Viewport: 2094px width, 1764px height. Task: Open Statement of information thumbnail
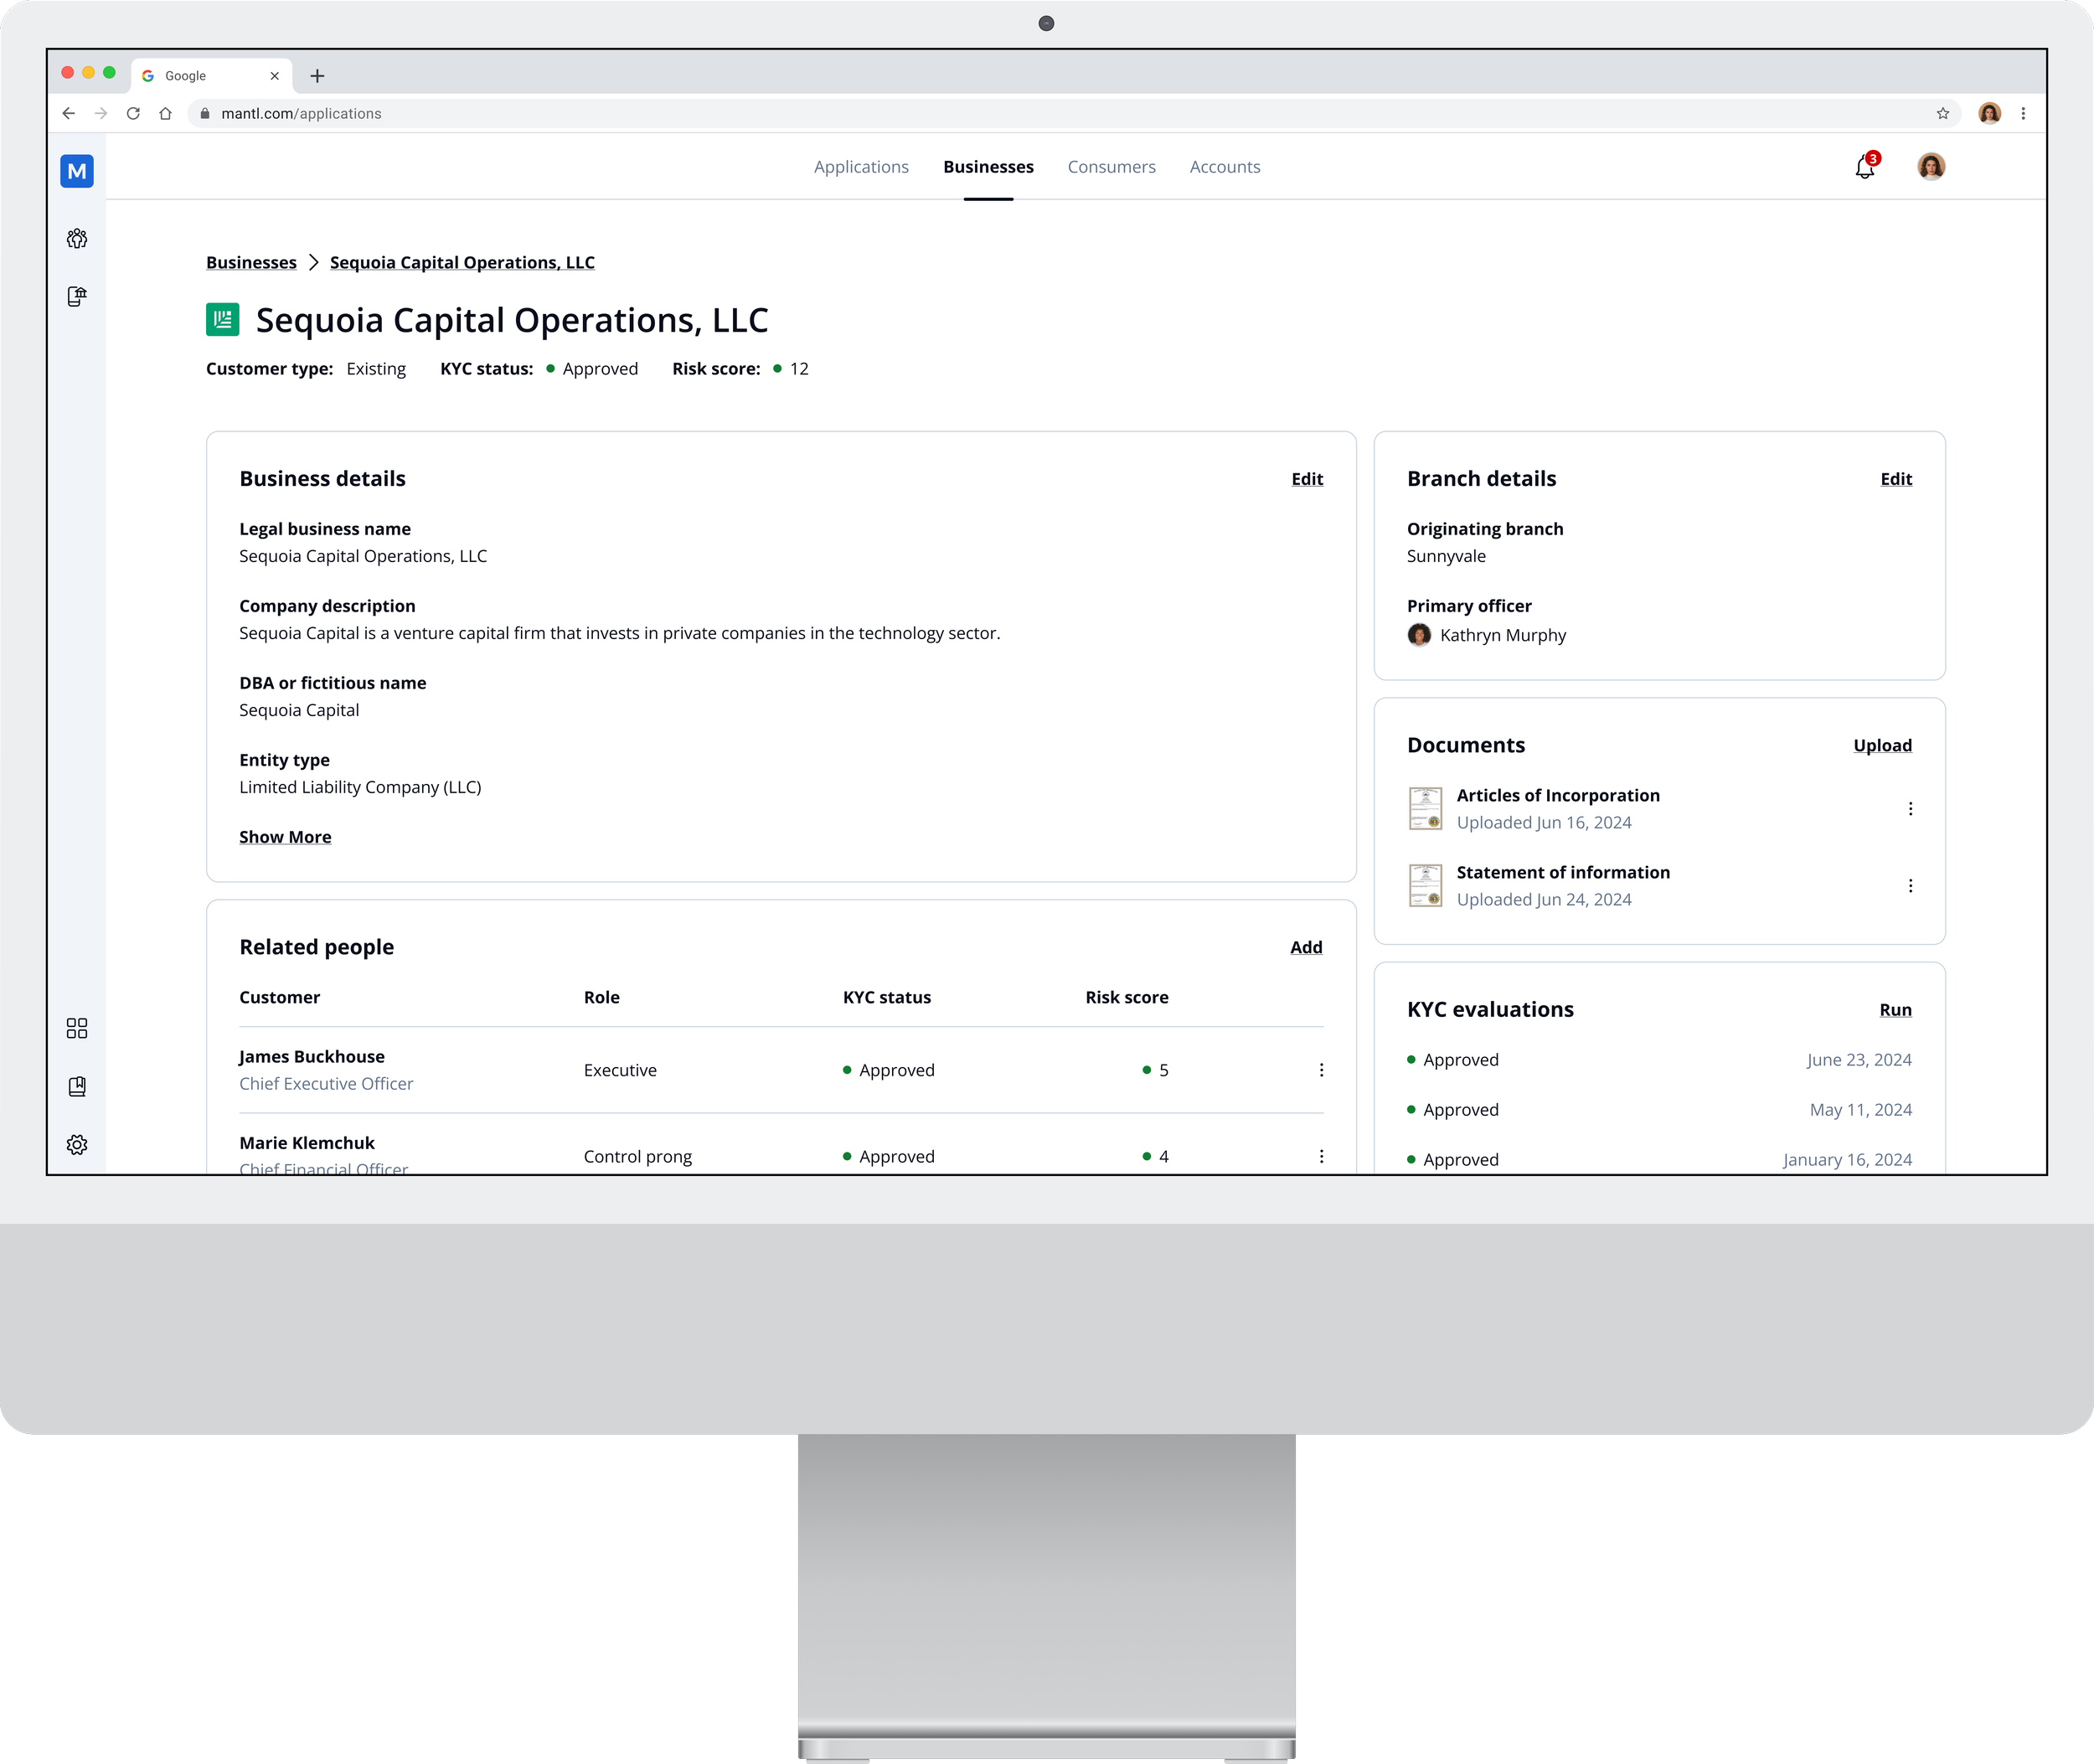[x=1425, y=885]
